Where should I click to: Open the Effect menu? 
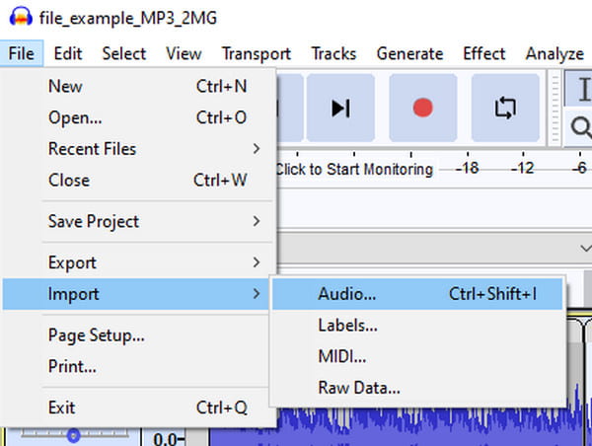pyautogui.click(x=483, y=54)
